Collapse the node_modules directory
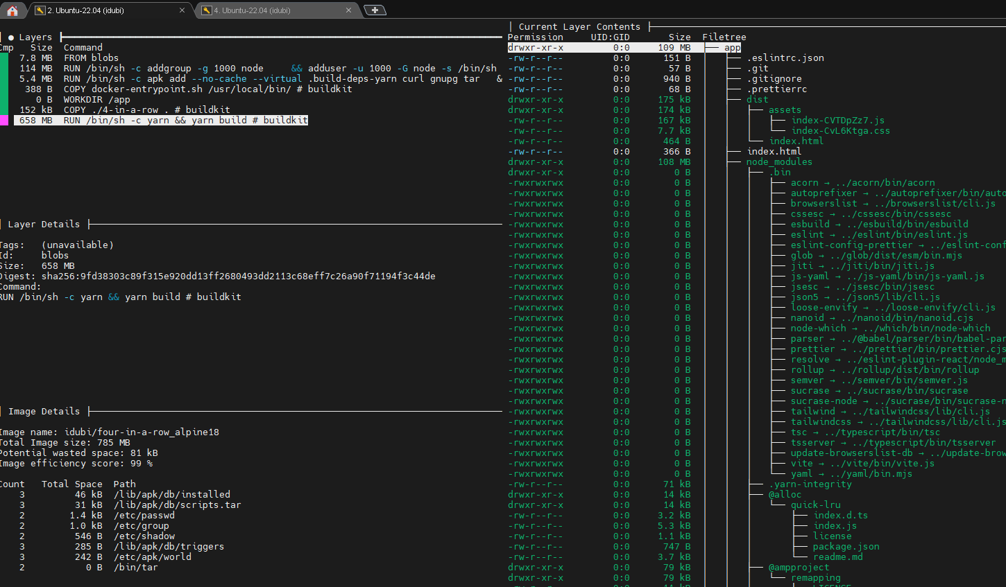The height and width of the screenshot is (587, 1006). pyautogui.click(x=779, y=161)
